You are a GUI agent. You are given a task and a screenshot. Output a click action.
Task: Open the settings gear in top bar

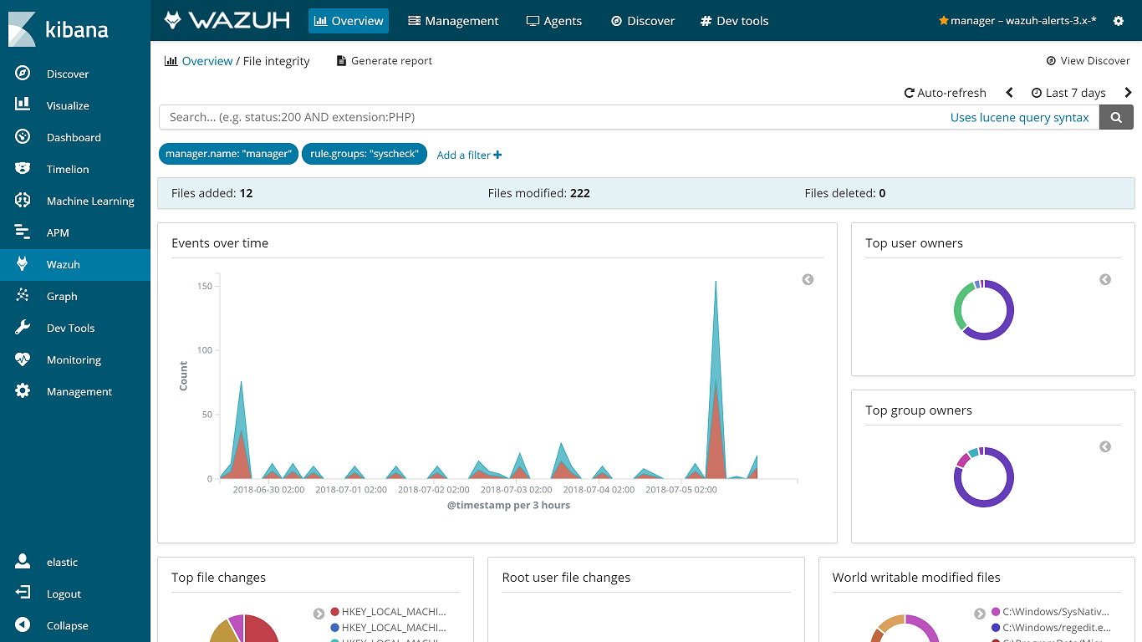coord(1119,21)
